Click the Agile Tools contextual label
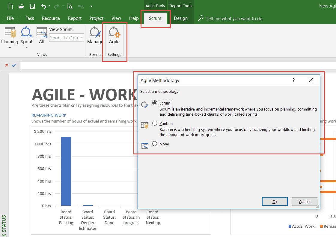This screenshot has height=237, width=336. (x=155, y=6)
